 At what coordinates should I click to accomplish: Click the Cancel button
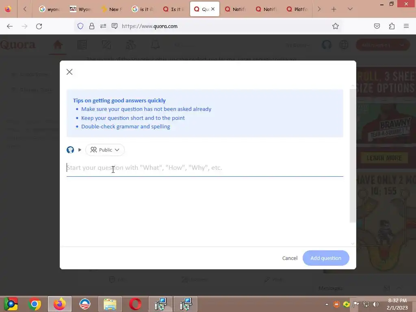pyautogui.click(x=290, y=258)
